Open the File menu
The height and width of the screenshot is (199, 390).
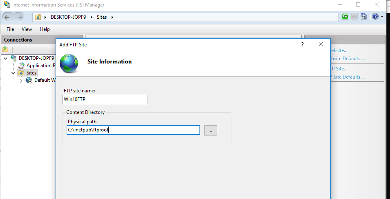point(10,29)
